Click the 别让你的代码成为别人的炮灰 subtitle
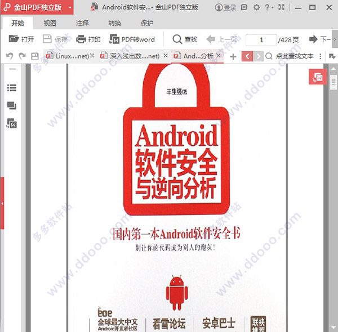Viewport: 338px width, 332px height. [175, 248]
